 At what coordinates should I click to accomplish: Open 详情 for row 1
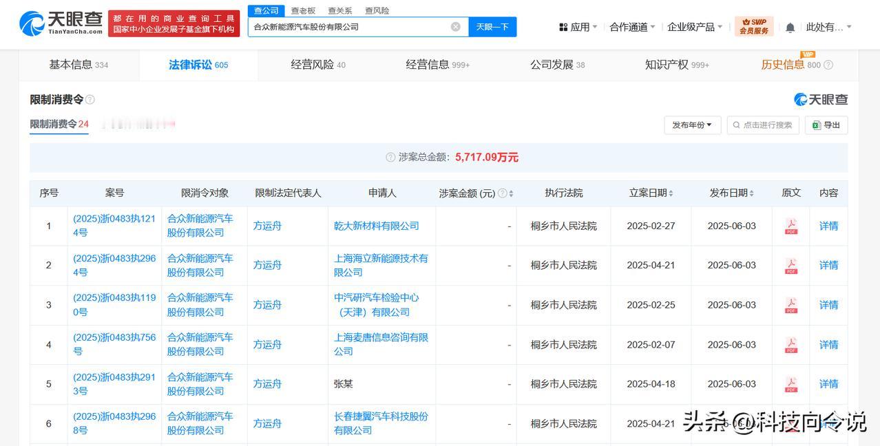[x=828, y=226]
